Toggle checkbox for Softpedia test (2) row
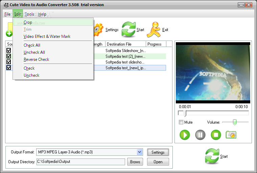The width and height of the screenshot is (257, 173). [x=9, y=56]
